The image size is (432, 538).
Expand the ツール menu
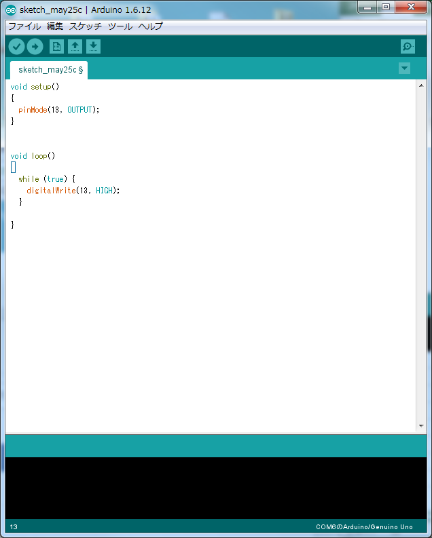click(x=120, y=26)
